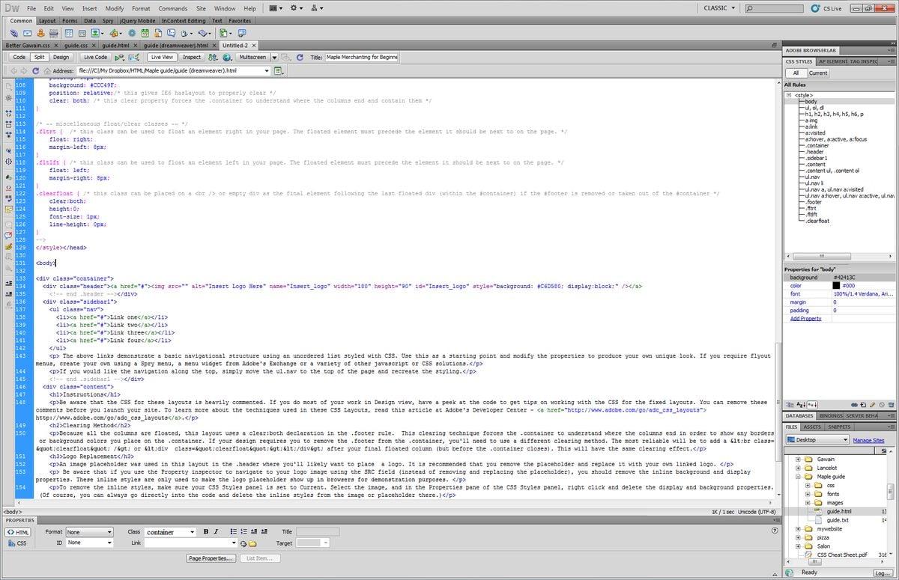Click the Address input field

(172, 71)
